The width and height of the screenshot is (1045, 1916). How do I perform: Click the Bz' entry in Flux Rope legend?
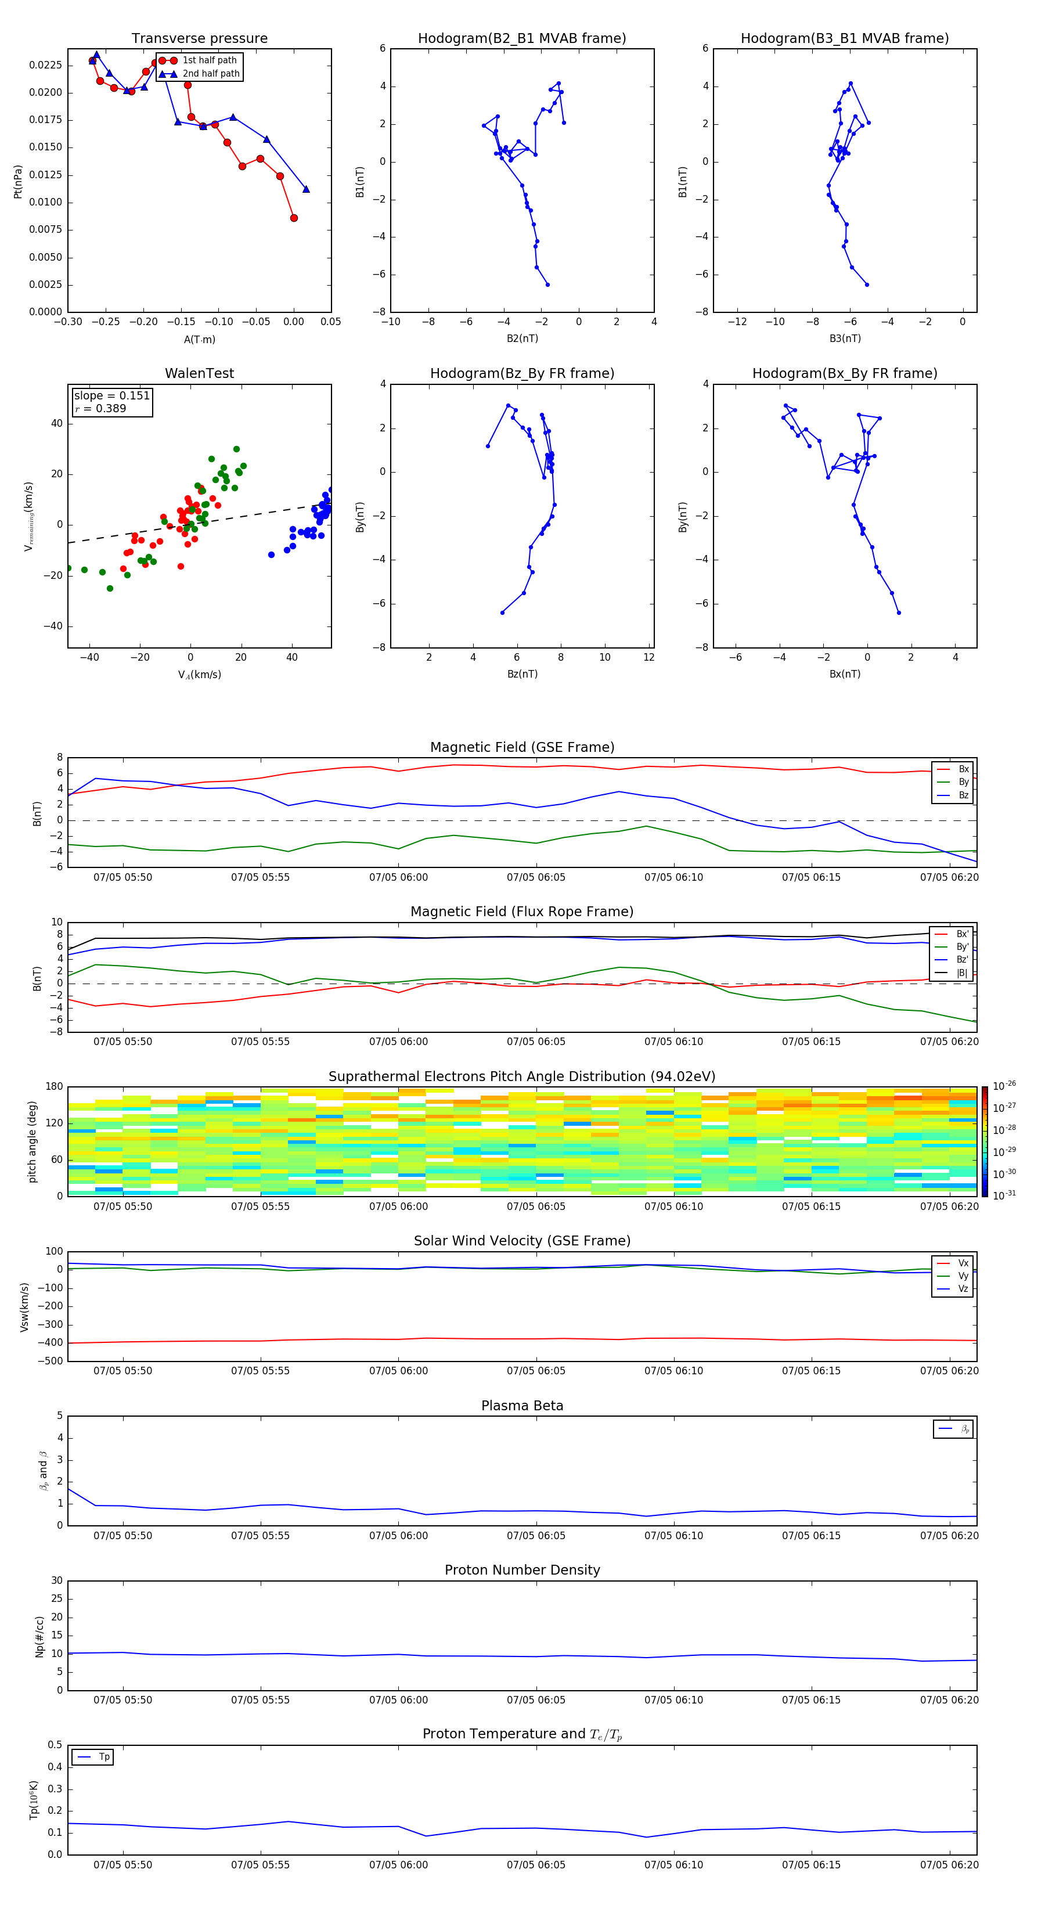point(952,960)
